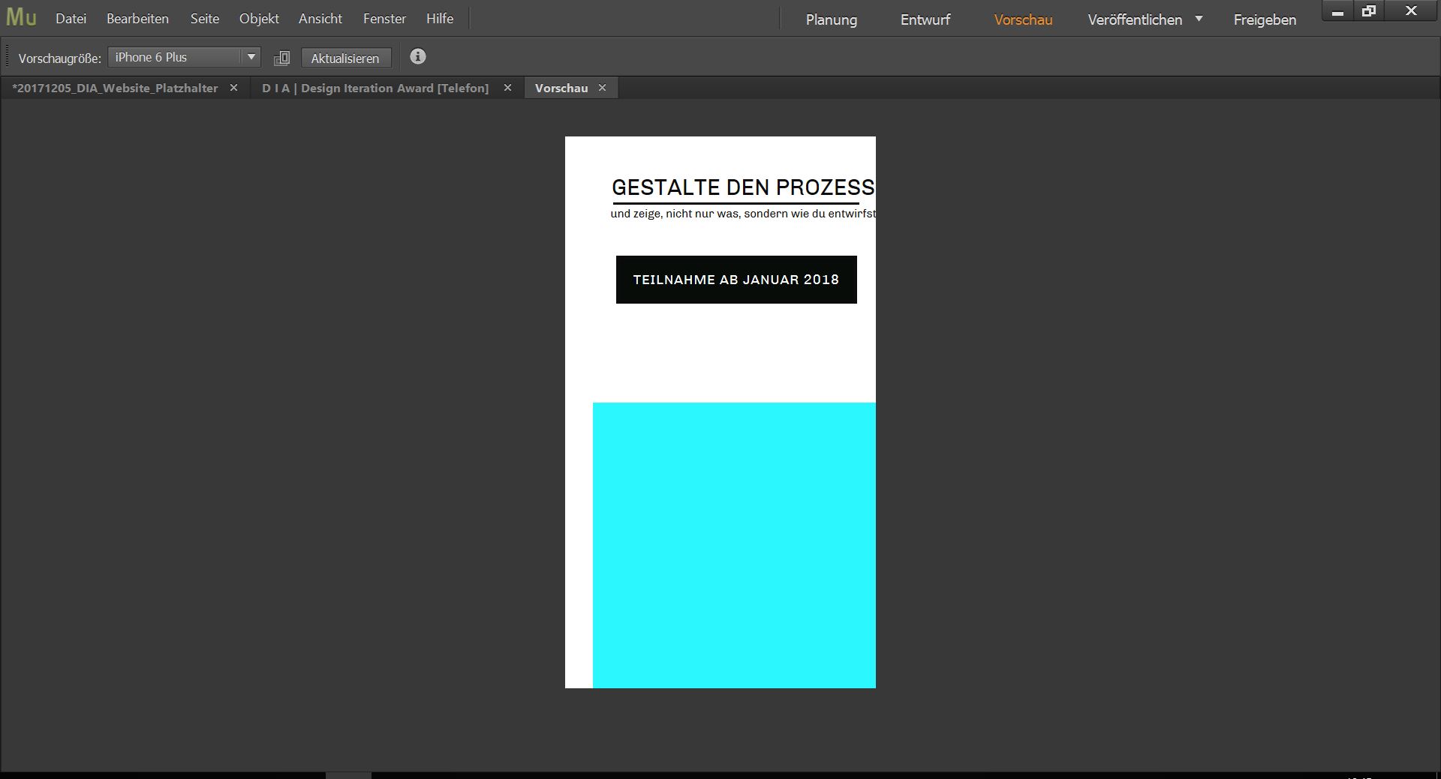The image size is (1441, 779).
Task: Close the 20171205_DIA_Website_Platzhalter tab
Action: [234, 88]
